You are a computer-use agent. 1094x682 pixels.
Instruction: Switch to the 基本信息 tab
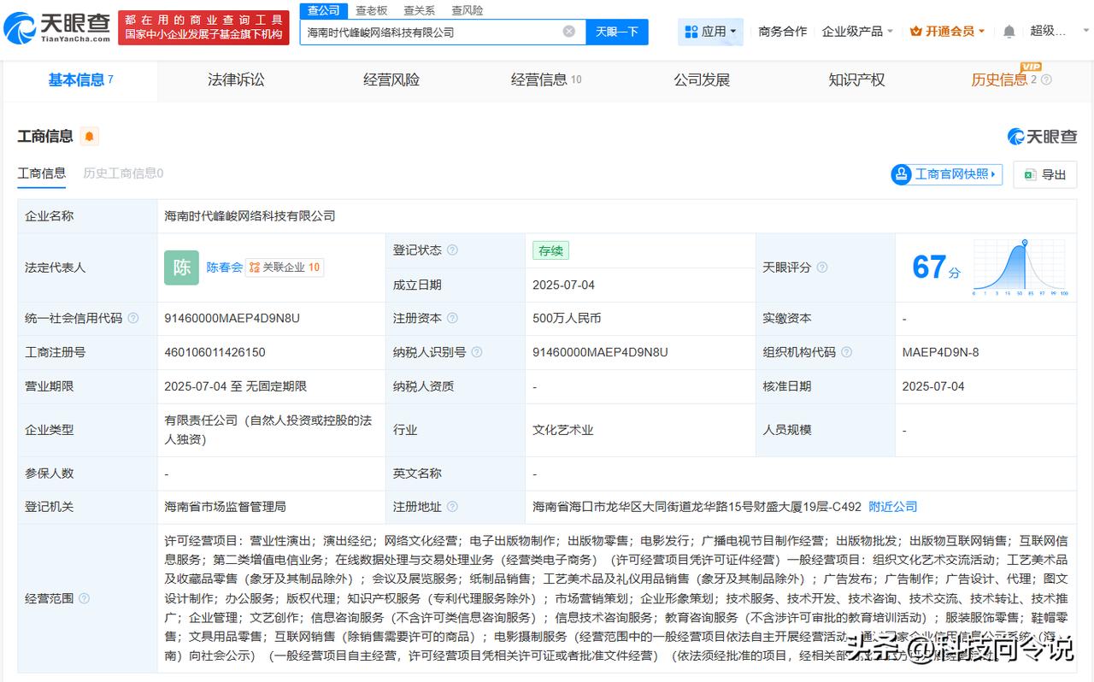[80, 79]
